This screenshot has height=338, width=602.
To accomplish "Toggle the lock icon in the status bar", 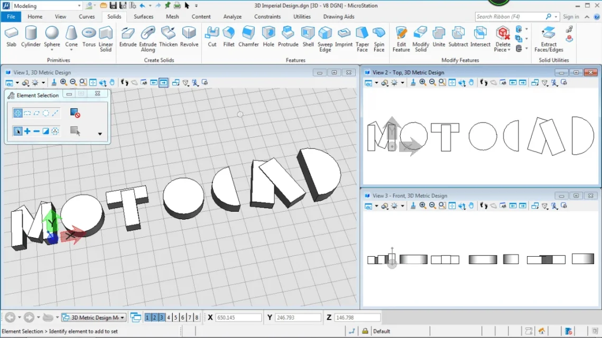I will point(365,331).
